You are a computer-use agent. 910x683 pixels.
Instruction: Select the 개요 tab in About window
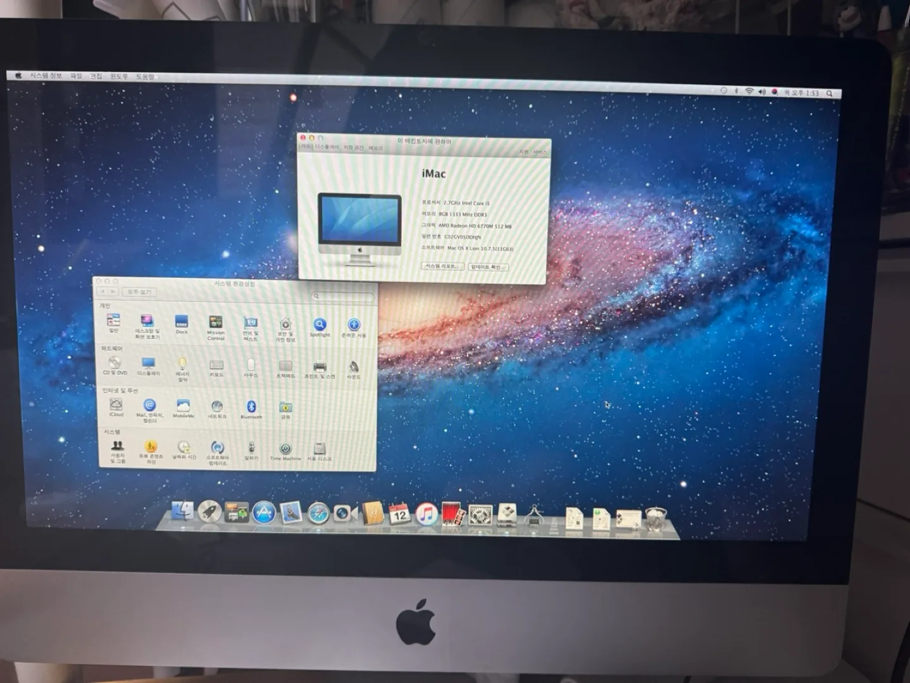(x=306, y=146)
